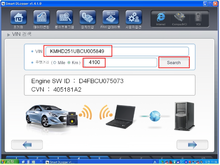Open the Windows 시작 Start button
Viewport: 220px width, 165px height.
coord(9,162)
